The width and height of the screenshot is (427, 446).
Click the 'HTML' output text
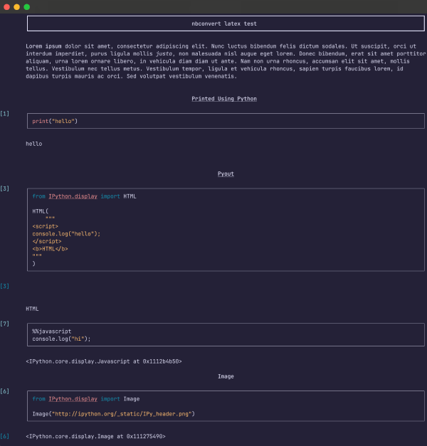[x=32, y=309]
